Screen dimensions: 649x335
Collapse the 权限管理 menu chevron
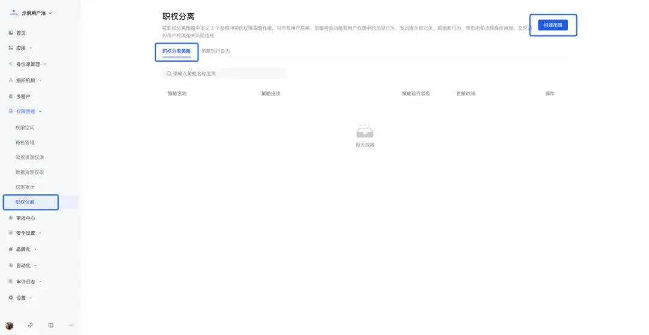(40, 112)
